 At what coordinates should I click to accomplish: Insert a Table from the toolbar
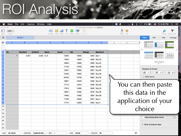pyautogui.click(x=57, y=31)
